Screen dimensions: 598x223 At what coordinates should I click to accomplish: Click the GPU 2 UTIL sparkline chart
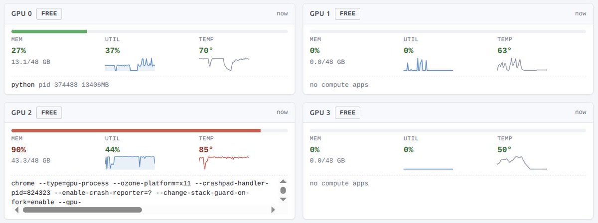[130, 162]
